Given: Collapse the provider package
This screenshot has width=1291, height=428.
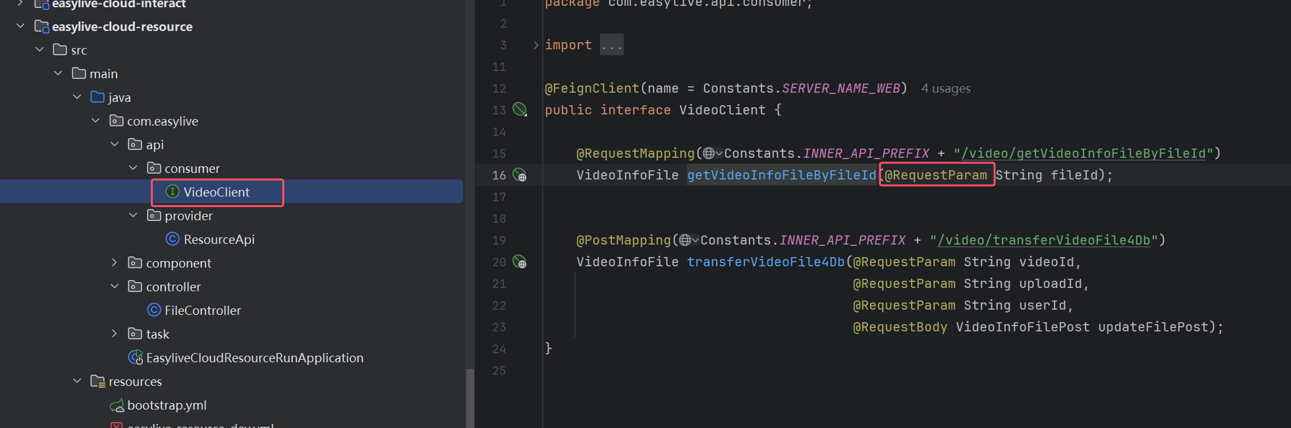Looking at the screenshot, I should 133,216.
